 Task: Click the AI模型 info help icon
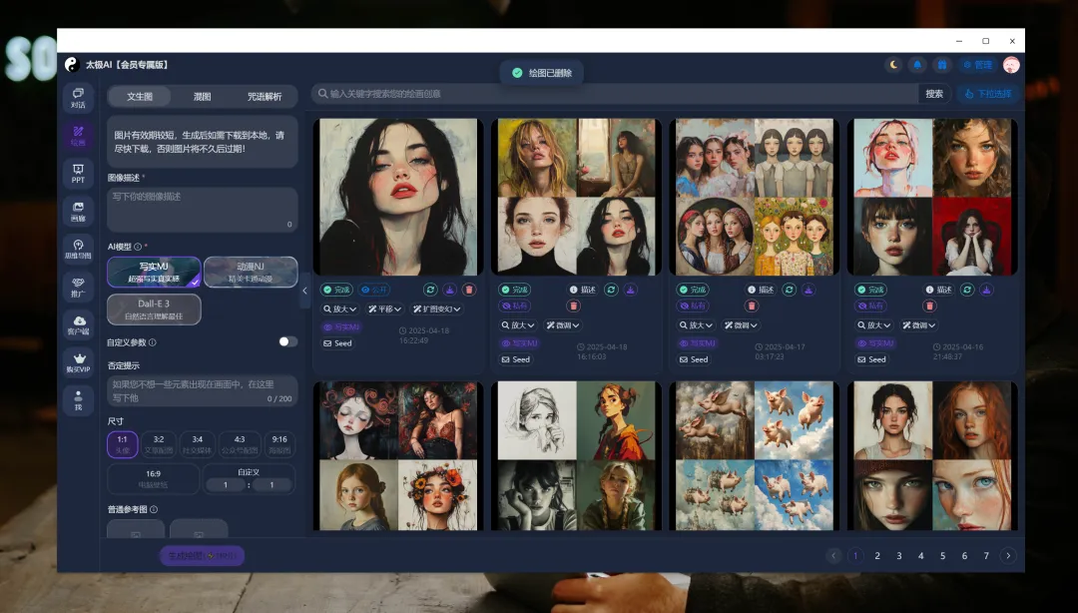click(x=138, y=247)
